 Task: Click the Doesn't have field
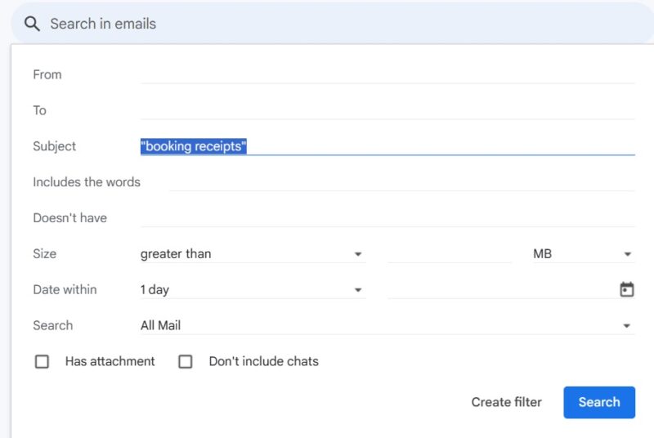tap(387, 218)
